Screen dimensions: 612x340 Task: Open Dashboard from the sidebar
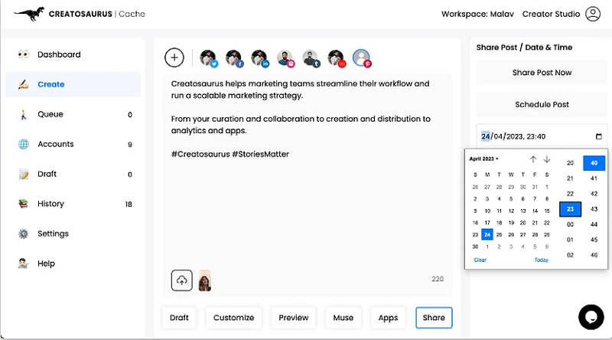(x=73, y=54)
